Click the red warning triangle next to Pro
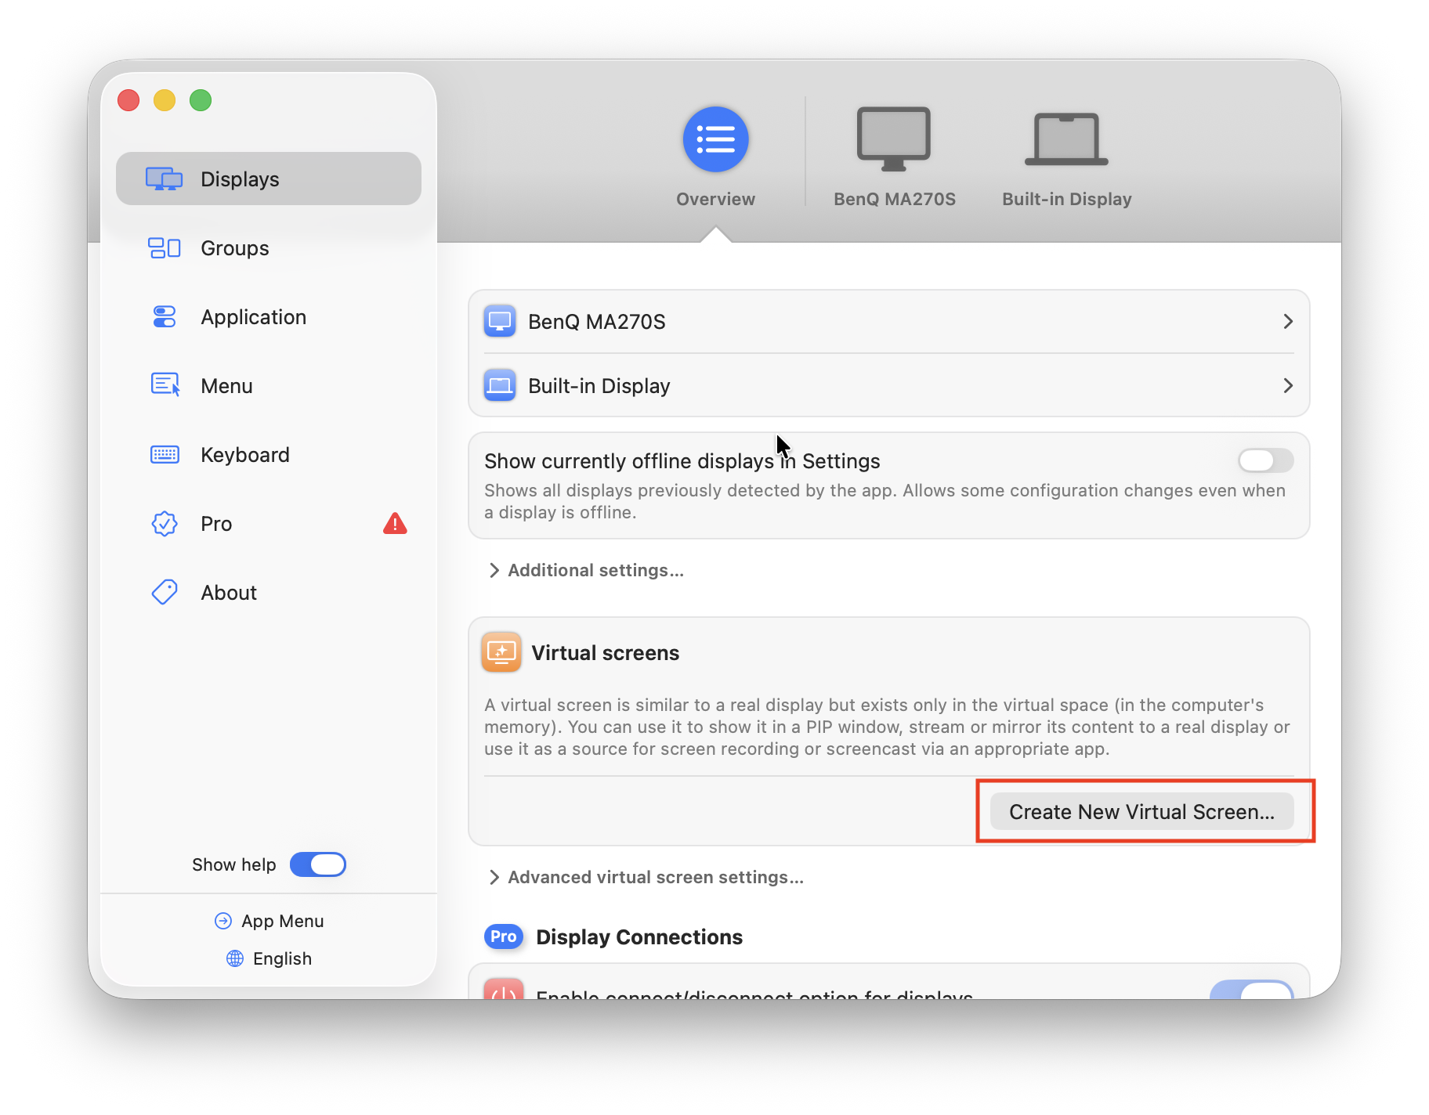The height and width of the screenshot is (1115, 1429). (395, 523)
